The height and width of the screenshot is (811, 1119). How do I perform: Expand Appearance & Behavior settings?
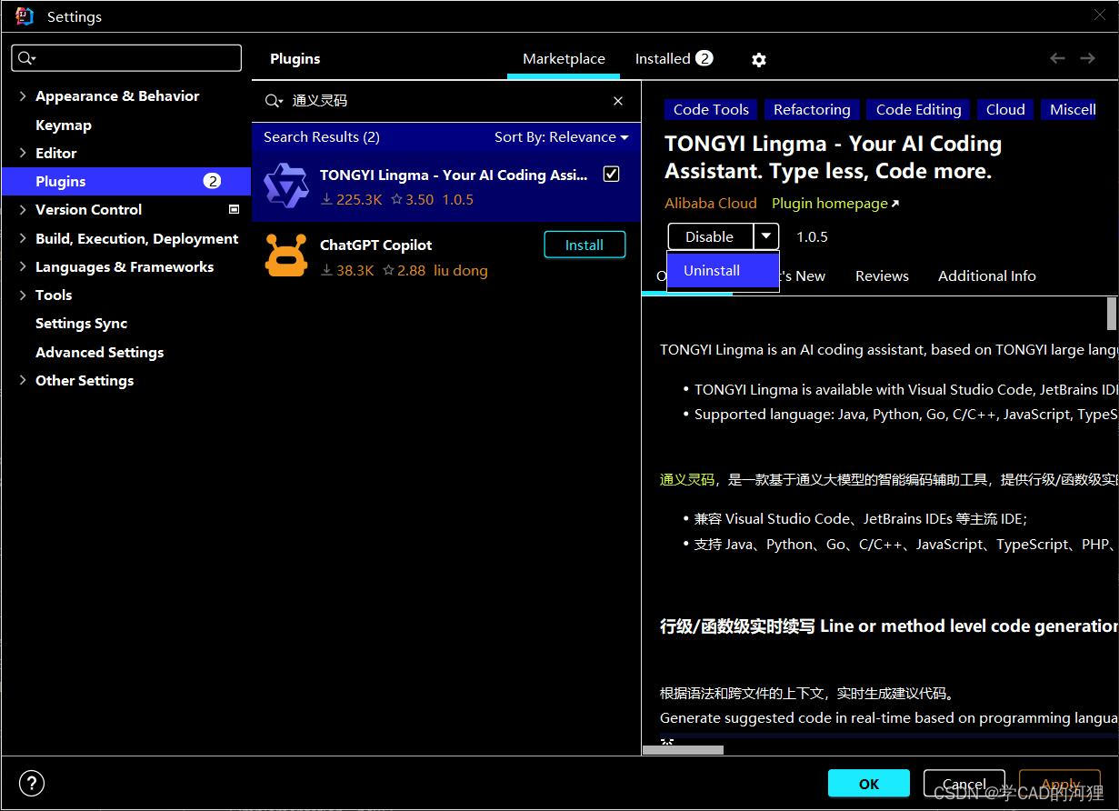point(23,95)
